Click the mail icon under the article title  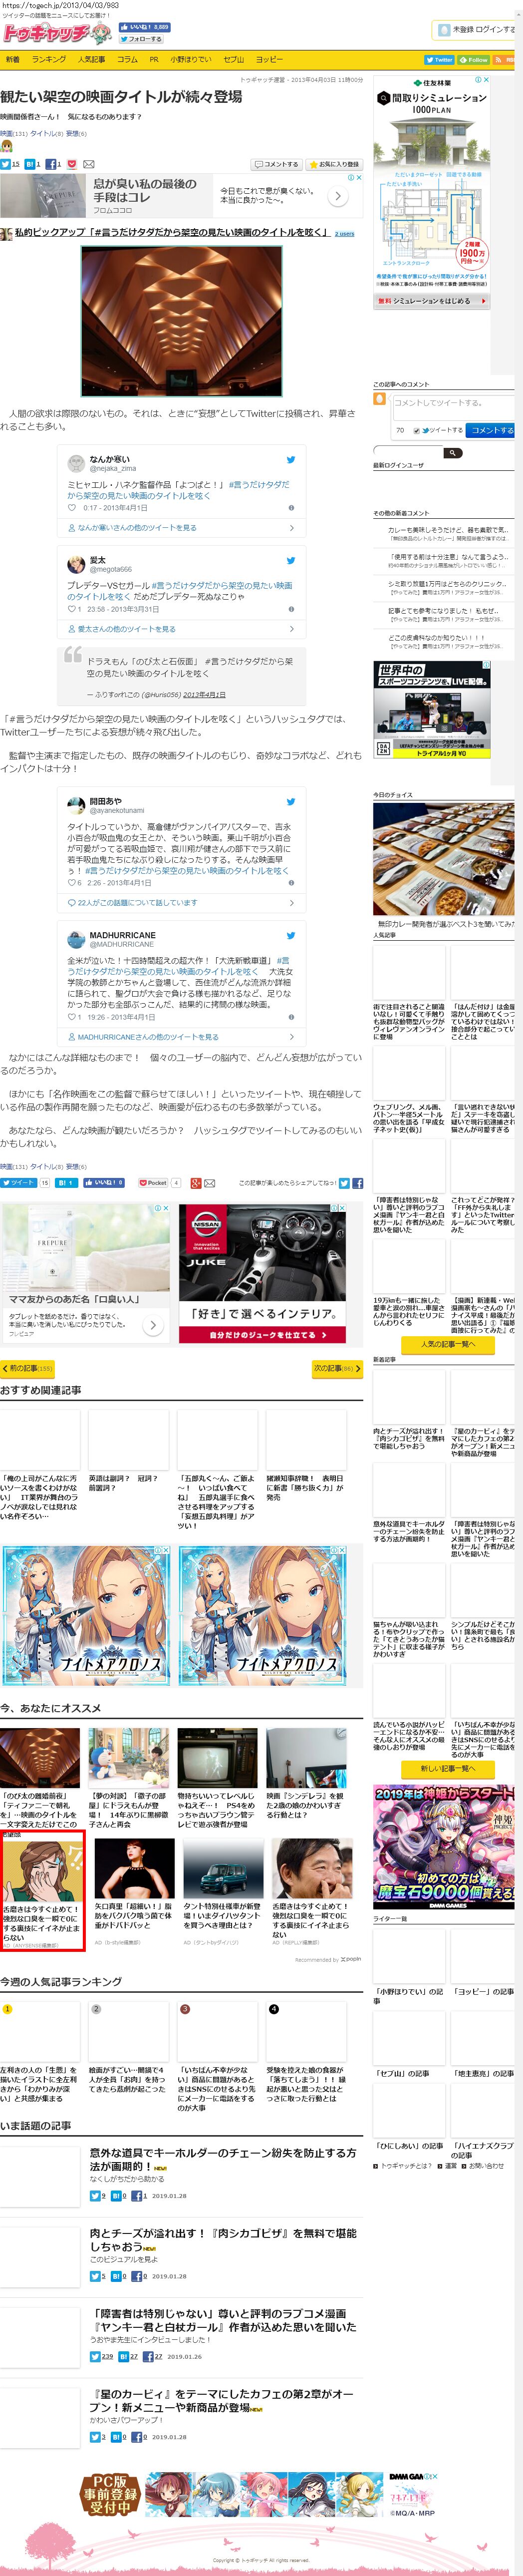click(x=88, y=164)
